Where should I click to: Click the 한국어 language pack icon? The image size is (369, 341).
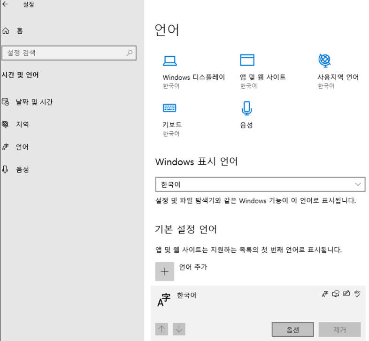164,300
